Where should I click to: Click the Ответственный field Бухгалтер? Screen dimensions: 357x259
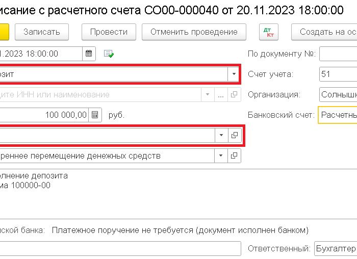[336, 248]
